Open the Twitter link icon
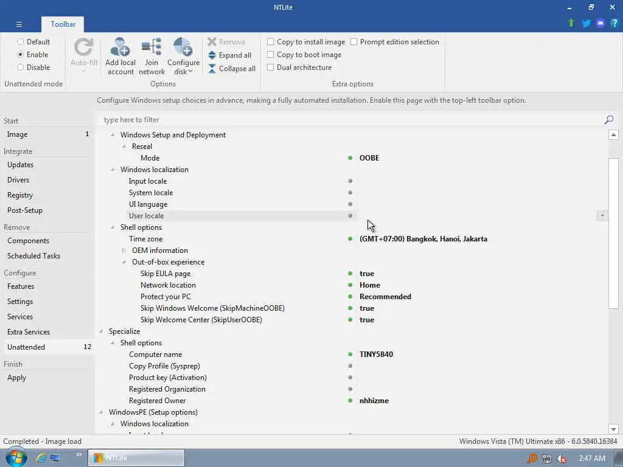Image resolution: width=623 pixels, height=467 pixels. (x=586, y=24)
